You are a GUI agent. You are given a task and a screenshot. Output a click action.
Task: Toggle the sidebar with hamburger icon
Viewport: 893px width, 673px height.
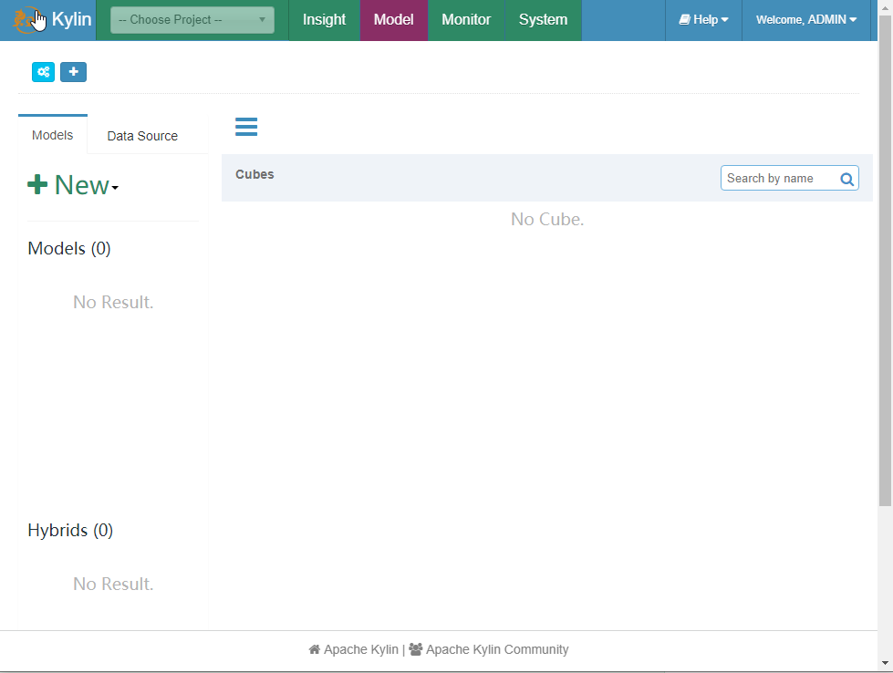coord(246,127)
